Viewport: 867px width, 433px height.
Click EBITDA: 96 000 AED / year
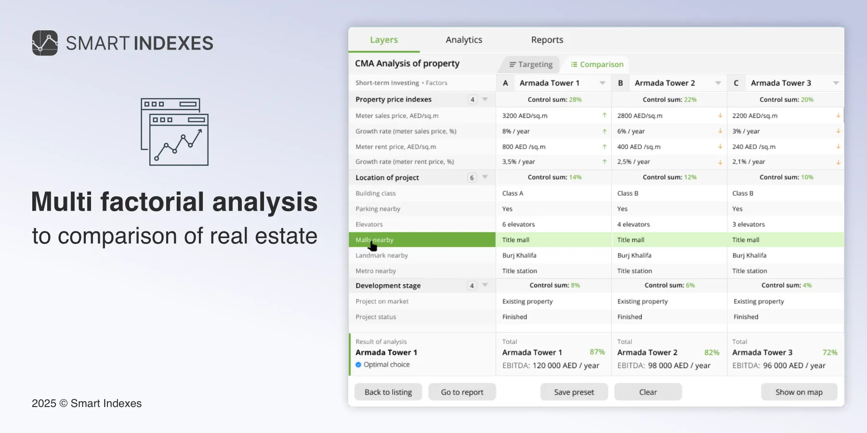coord(779,366)
